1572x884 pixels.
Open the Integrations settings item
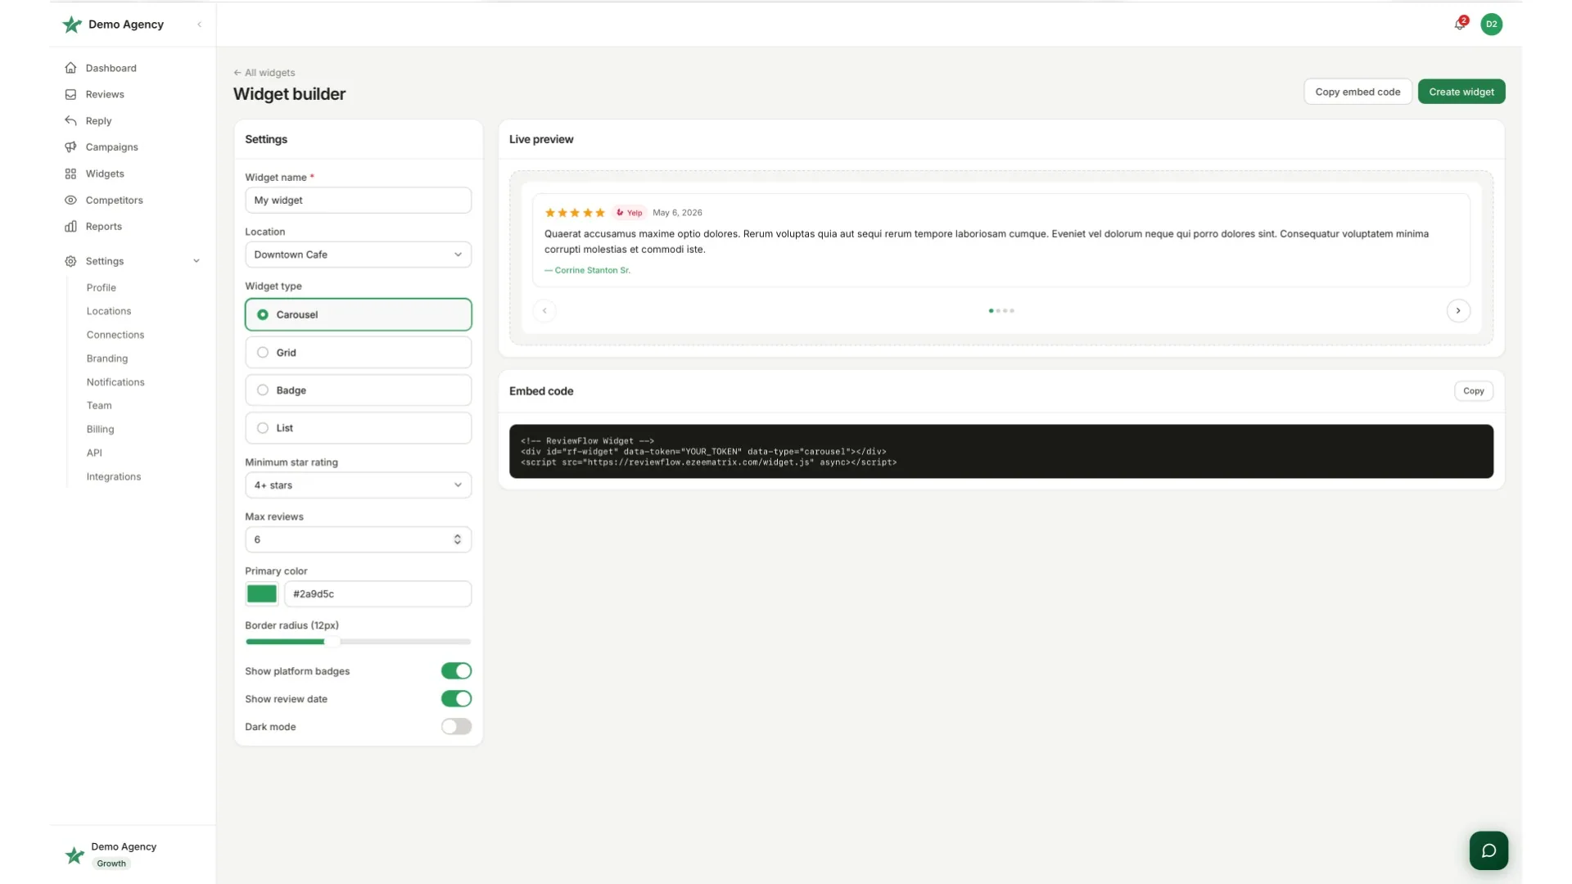114,477
